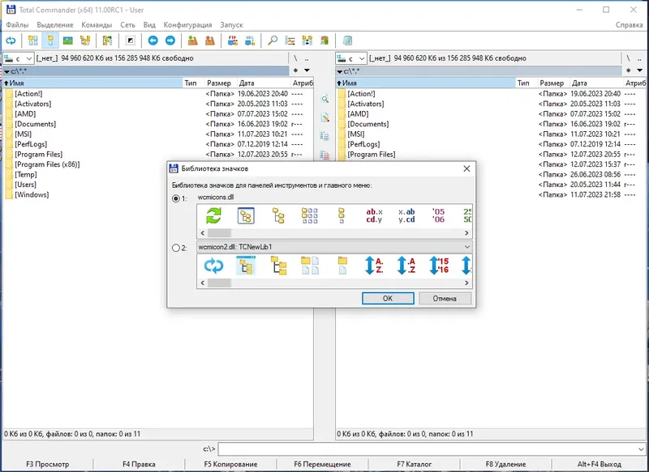Image resolution: width=649 pixels, height=472 pixels.
Task: Click the highlighted full view toolbar icon
Action: [50, 40]
